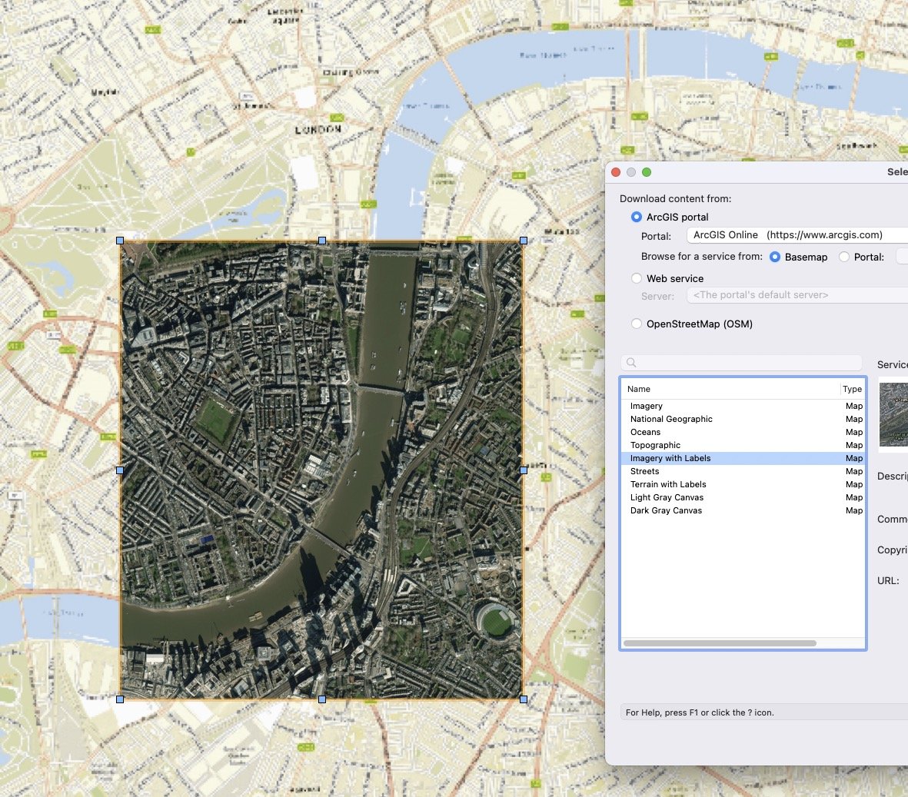Select the Imagery basemap row

click(647, 406)
